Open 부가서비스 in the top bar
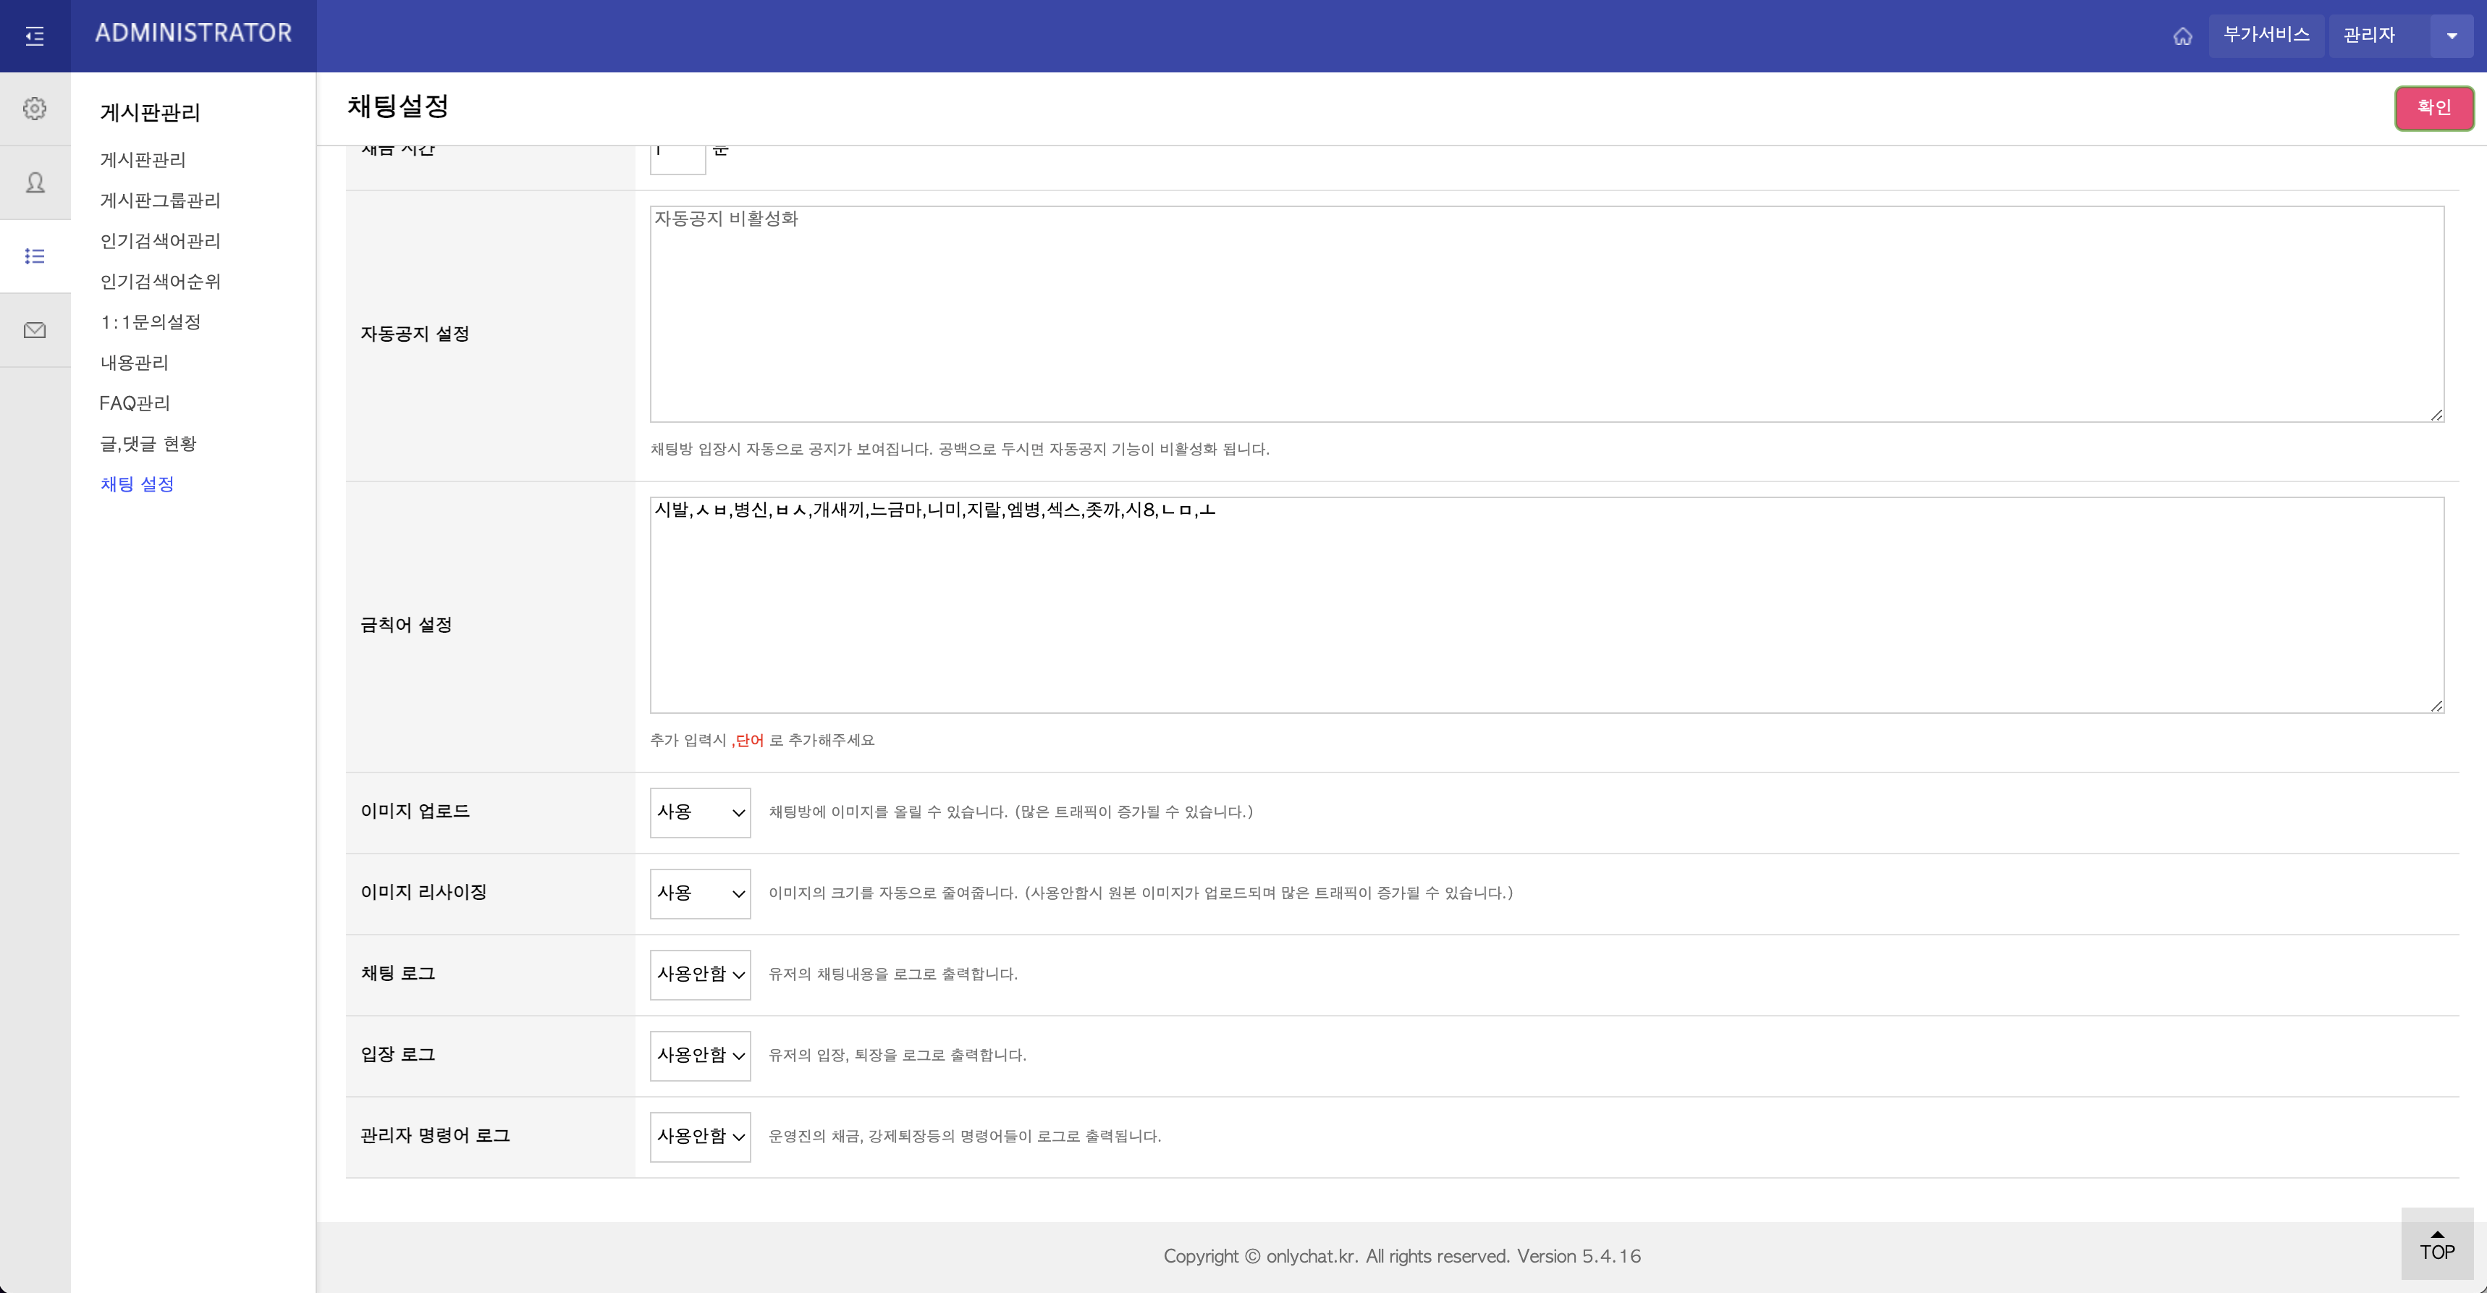The height and width of the screenshot is (1293, 2487). (x=2266, y=35)
